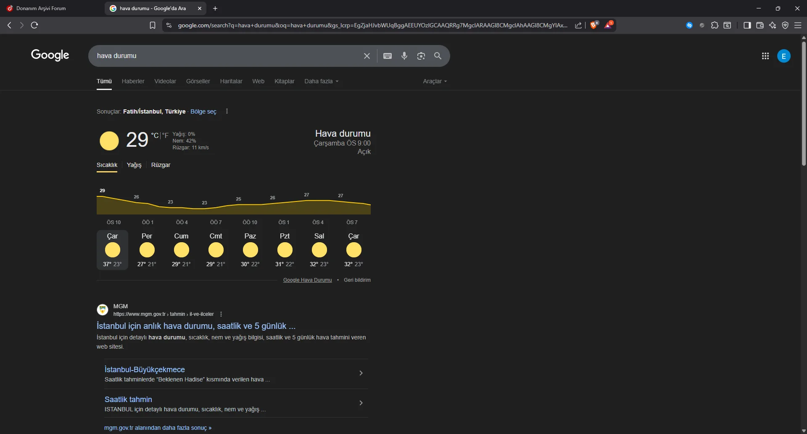This screenshot has height=434, width=807.
Task: Open a new browser tab
Action: point(215,8)
